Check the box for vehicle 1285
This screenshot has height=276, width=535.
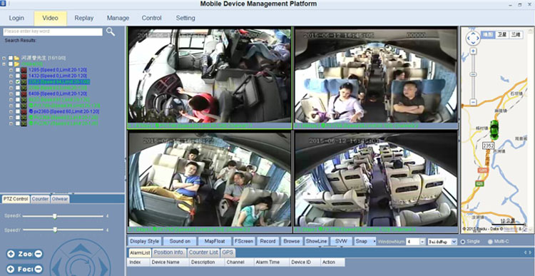coord(18,70)
